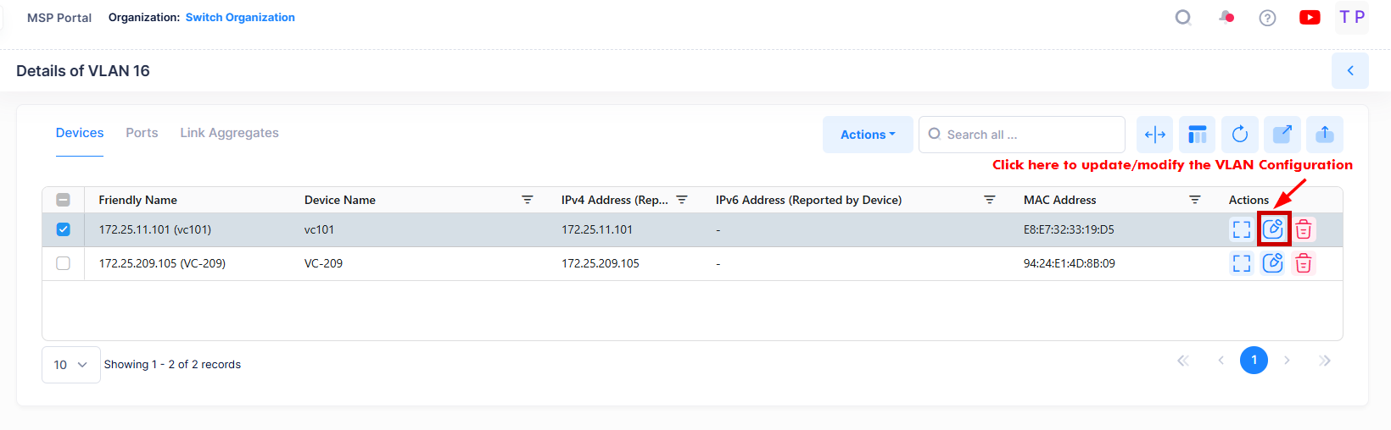This screenshot has height=430, width=1391.
Task: Click the Search all input field
Action: (1026, 135)
